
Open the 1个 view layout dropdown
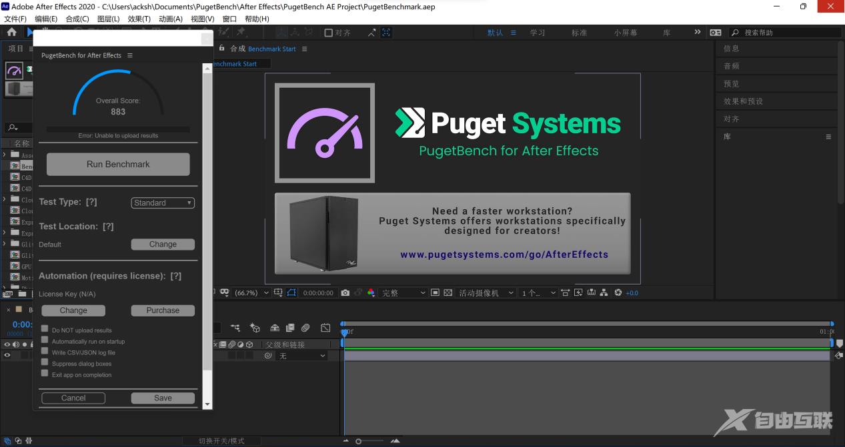click(x=539, y=292)
